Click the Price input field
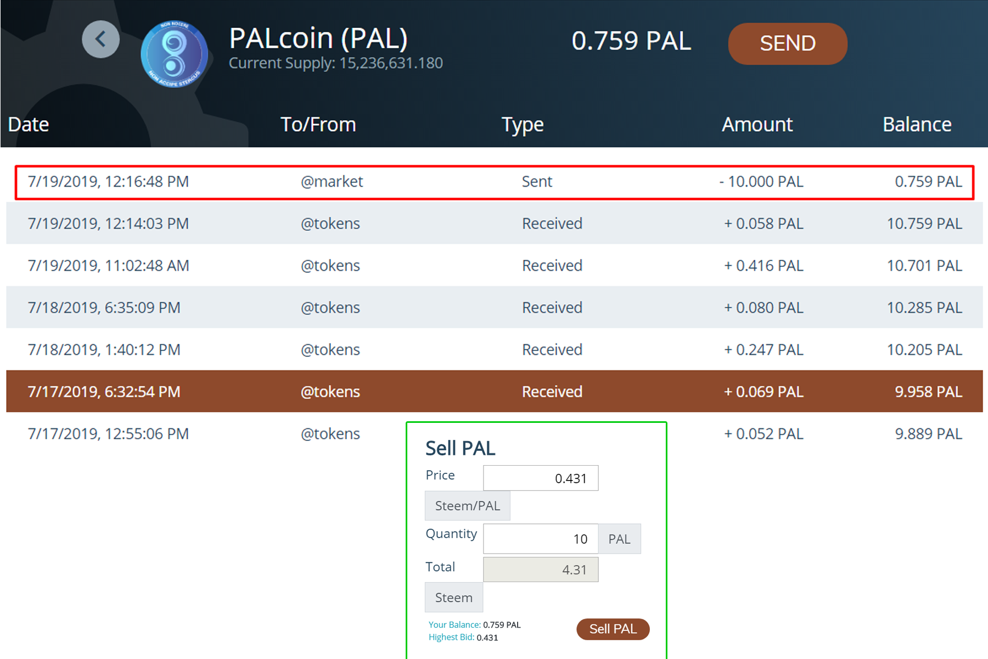988x659 pixels. coord(540,478)
